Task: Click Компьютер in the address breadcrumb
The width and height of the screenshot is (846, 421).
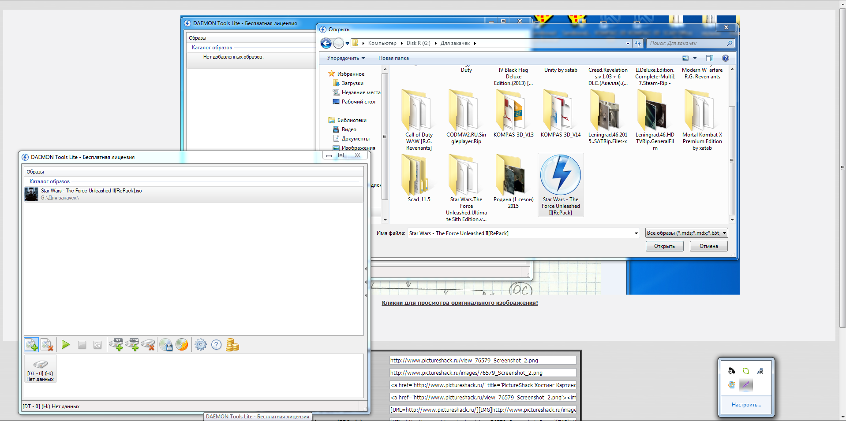Action: click(382, 43)
